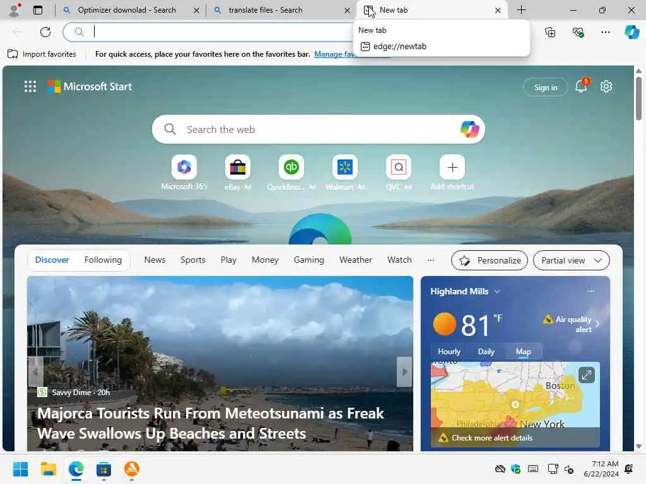Open File Explorer from the taskbar
Viewport: 646px width, 484px height.
pyautogui.click(x=48, y=469)
